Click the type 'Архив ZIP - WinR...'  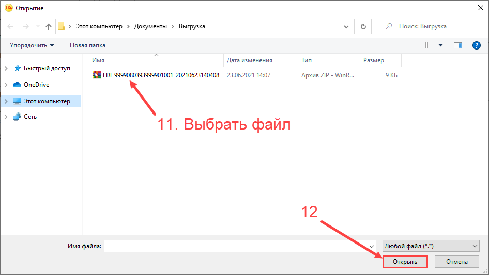pos(327,75)
